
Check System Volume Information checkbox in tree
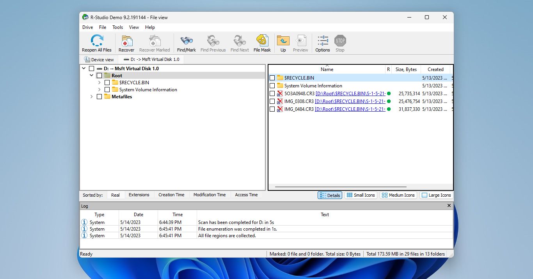(x=107, y=90)
